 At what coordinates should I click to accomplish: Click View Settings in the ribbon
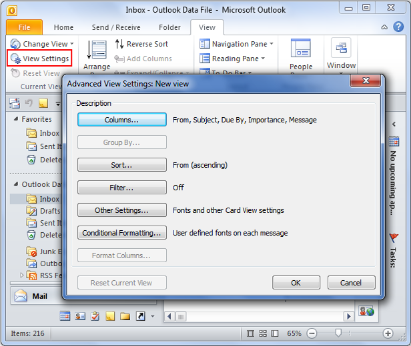click(x=40, y=59)
